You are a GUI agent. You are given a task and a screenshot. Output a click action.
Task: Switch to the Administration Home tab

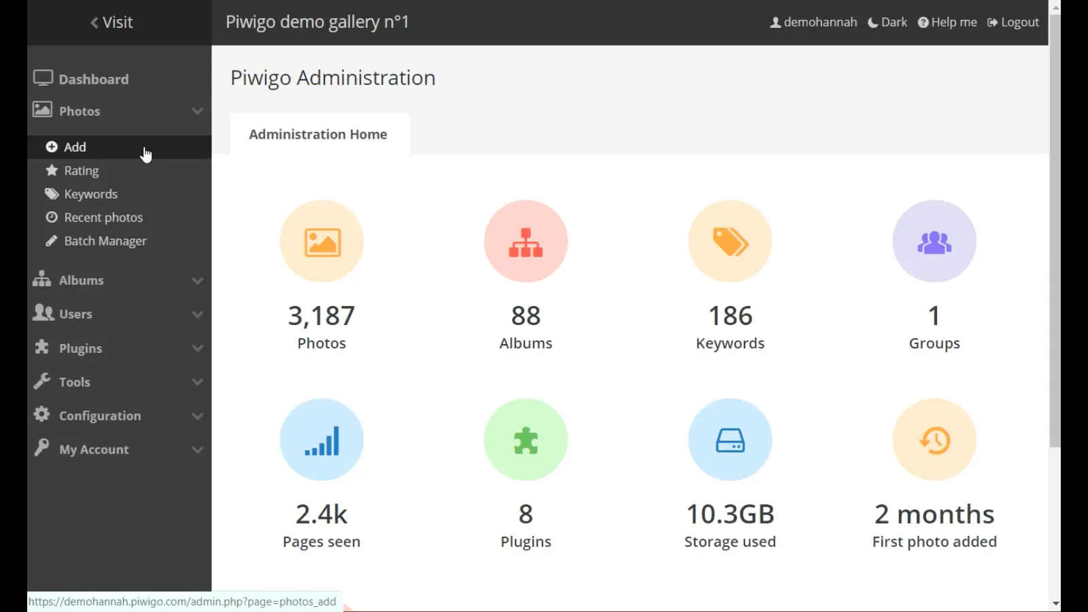pos(318,134)
